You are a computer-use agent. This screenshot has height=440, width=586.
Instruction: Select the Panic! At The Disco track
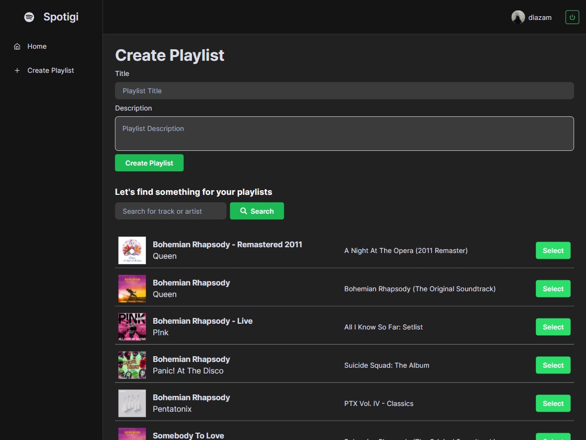(x=553, y=365)
